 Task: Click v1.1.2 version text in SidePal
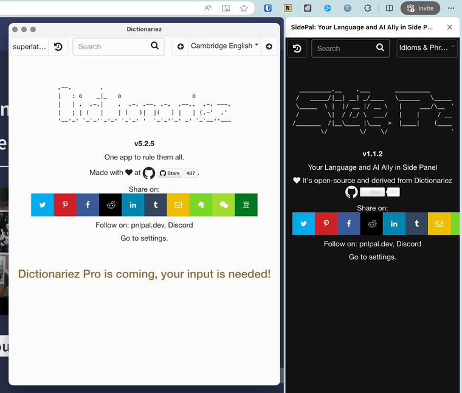pyautogui.click(x=373, y=154)
